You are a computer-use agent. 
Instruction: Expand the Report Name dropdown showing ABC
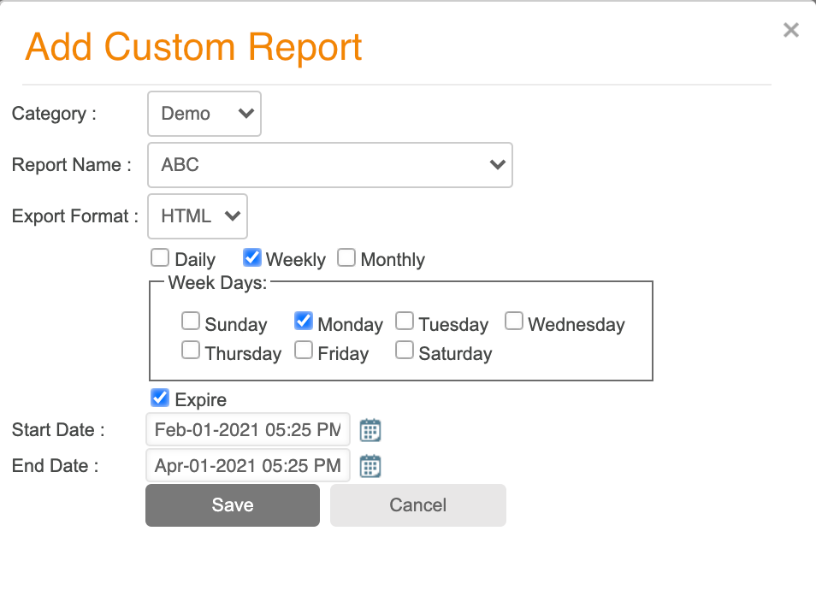click(329, 164)
